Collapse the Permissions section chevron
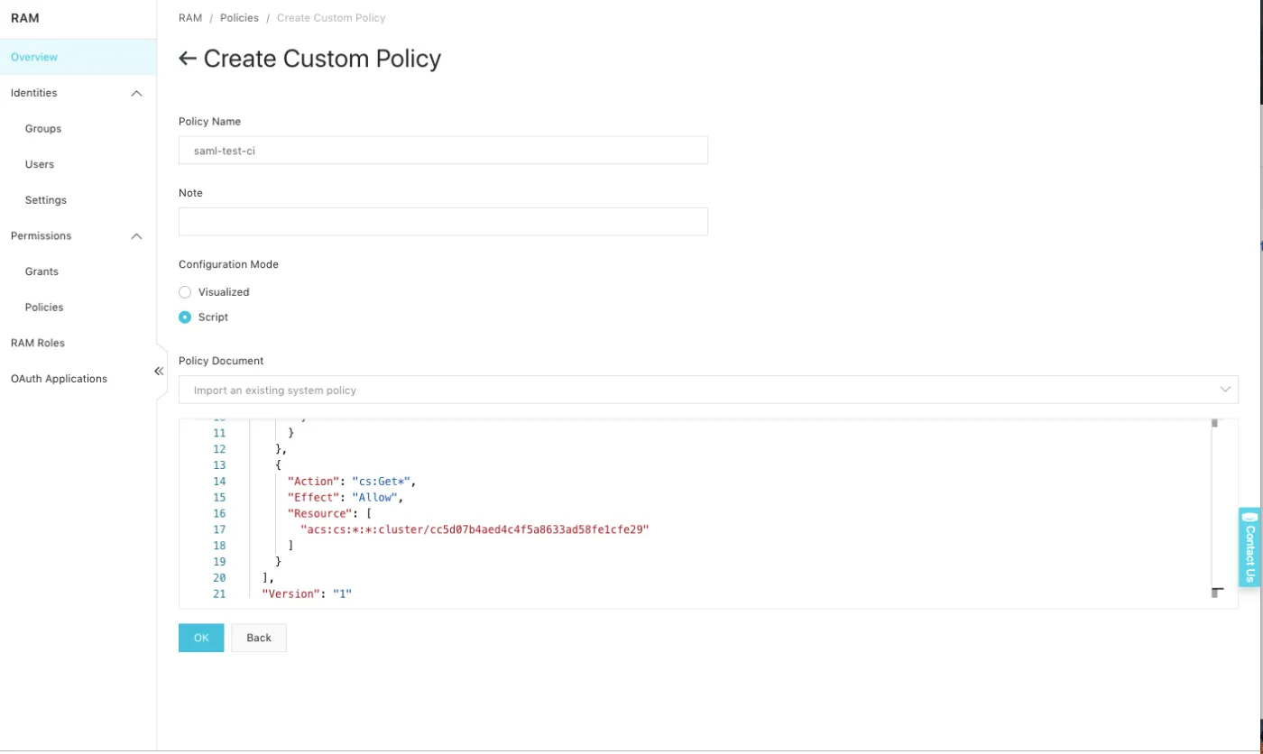The image size is (1263, 754). pos(137,236)
